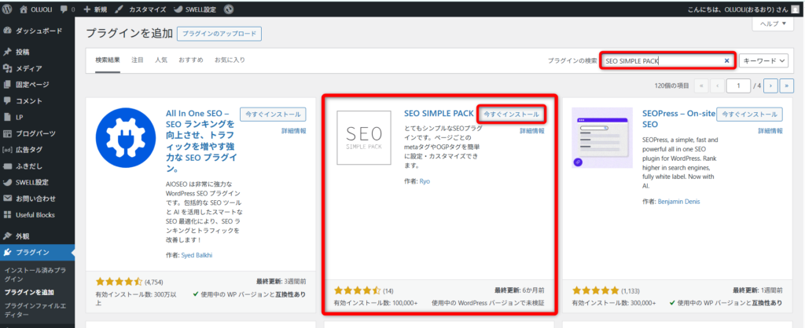Switch to the 人気 tab
805x328 pixels.
click(161, 60)
